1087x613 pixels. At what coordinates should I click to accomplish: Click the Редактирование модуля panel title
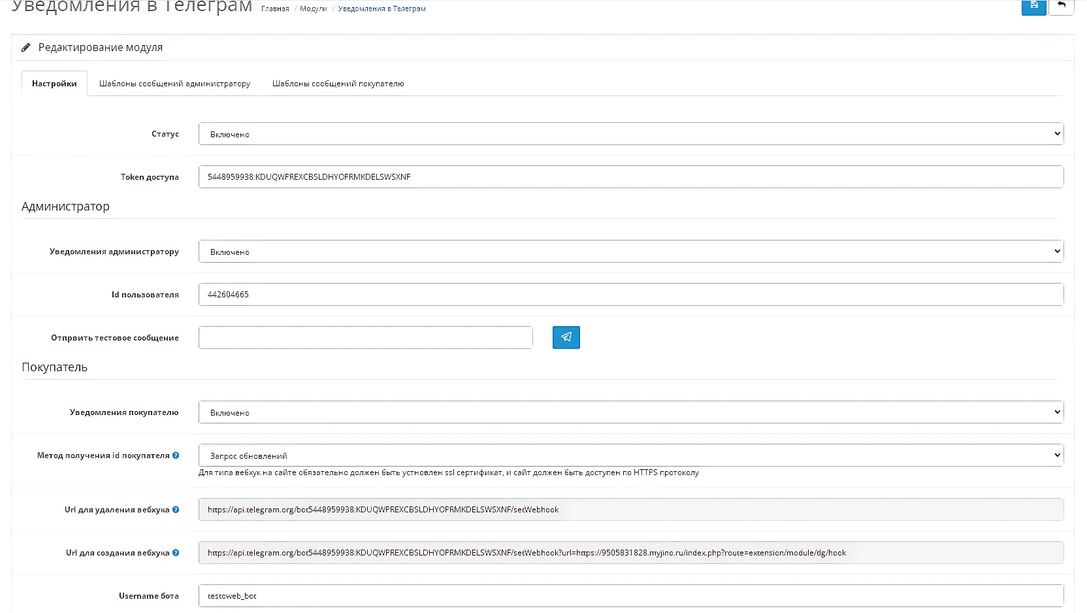(x=101, y=48)
